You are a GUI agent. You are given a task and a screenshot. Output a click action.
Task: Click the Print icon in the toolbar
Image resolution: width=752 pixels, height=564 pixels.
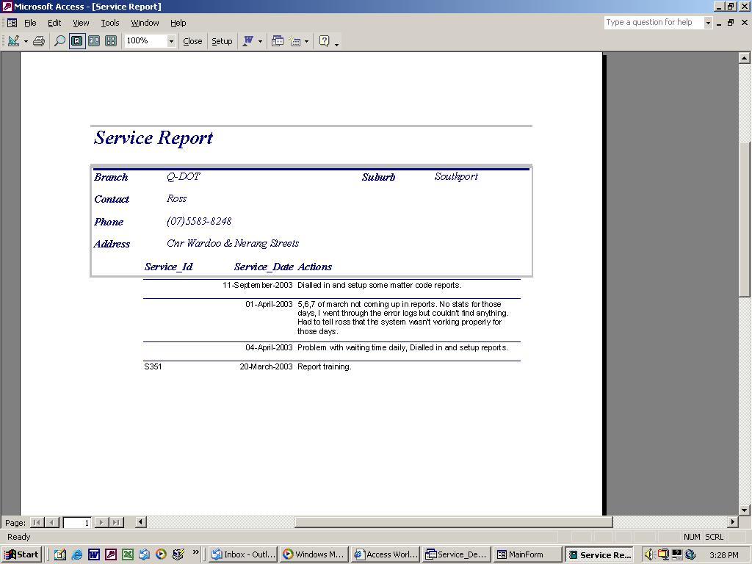pyautogui.click(x=39, y=41)
